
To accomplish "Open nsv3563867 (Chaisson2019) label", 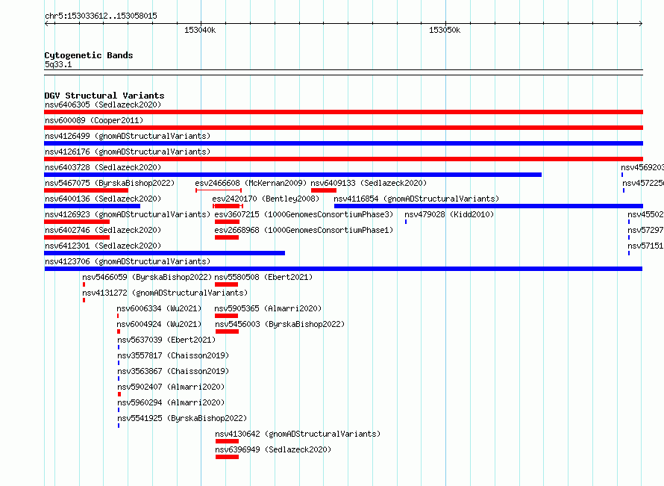I will pos(173,371).
